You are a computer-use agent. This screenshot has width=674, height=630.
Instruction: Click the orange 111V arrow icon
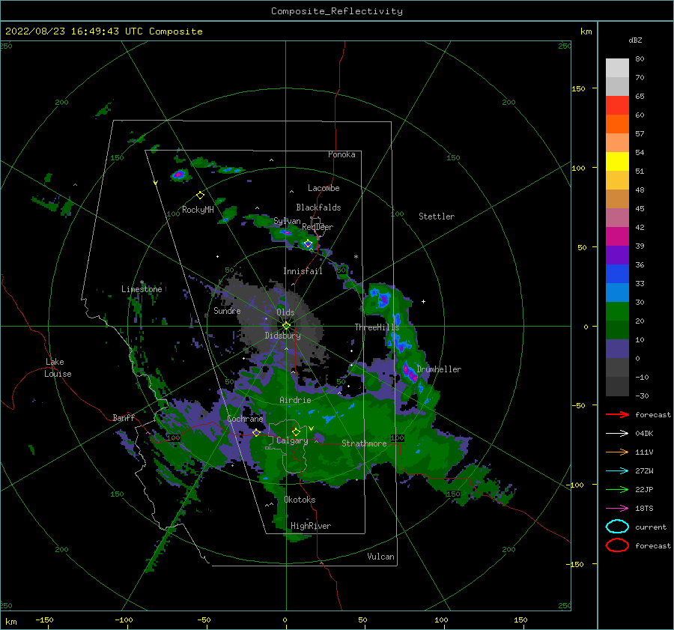click(617, 452)
